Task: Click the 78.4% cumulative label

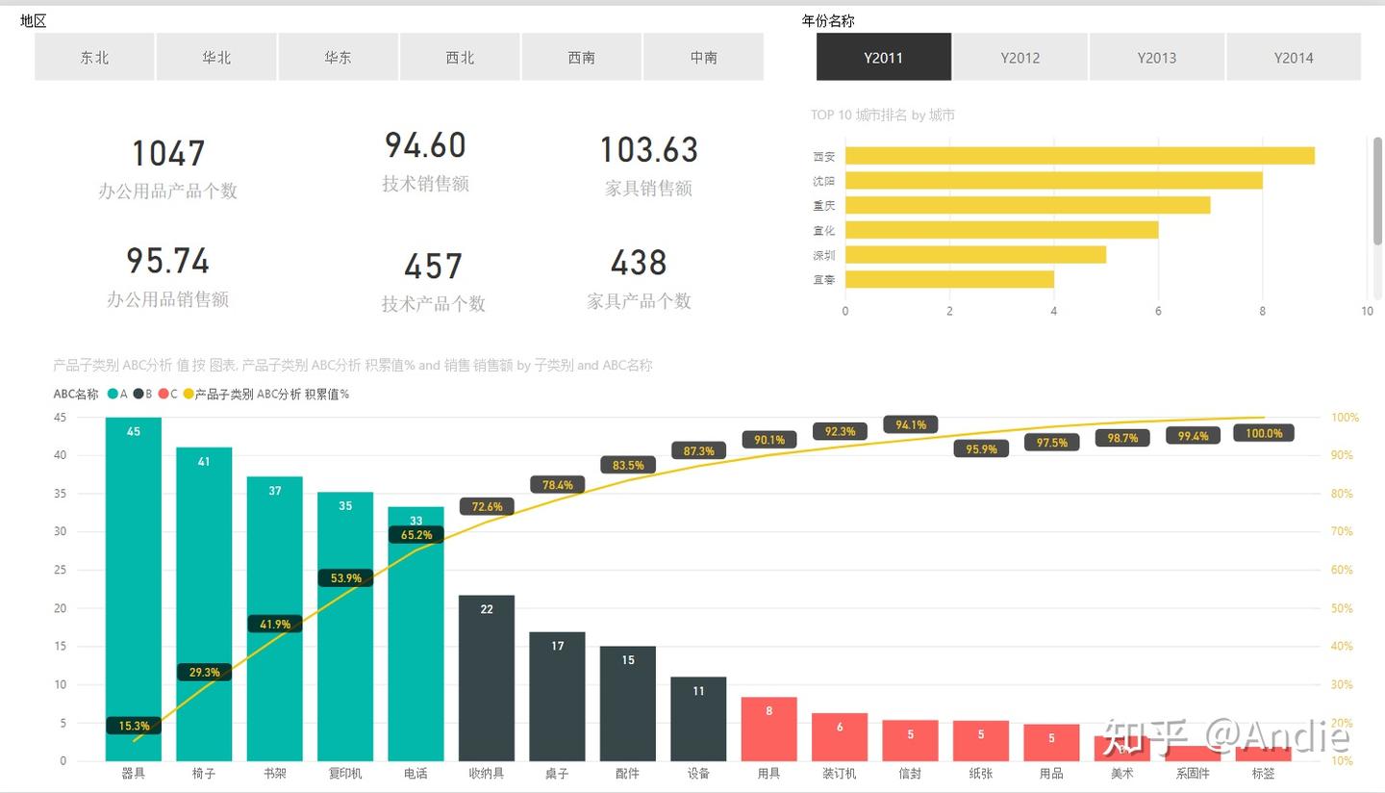Action: 558,484
